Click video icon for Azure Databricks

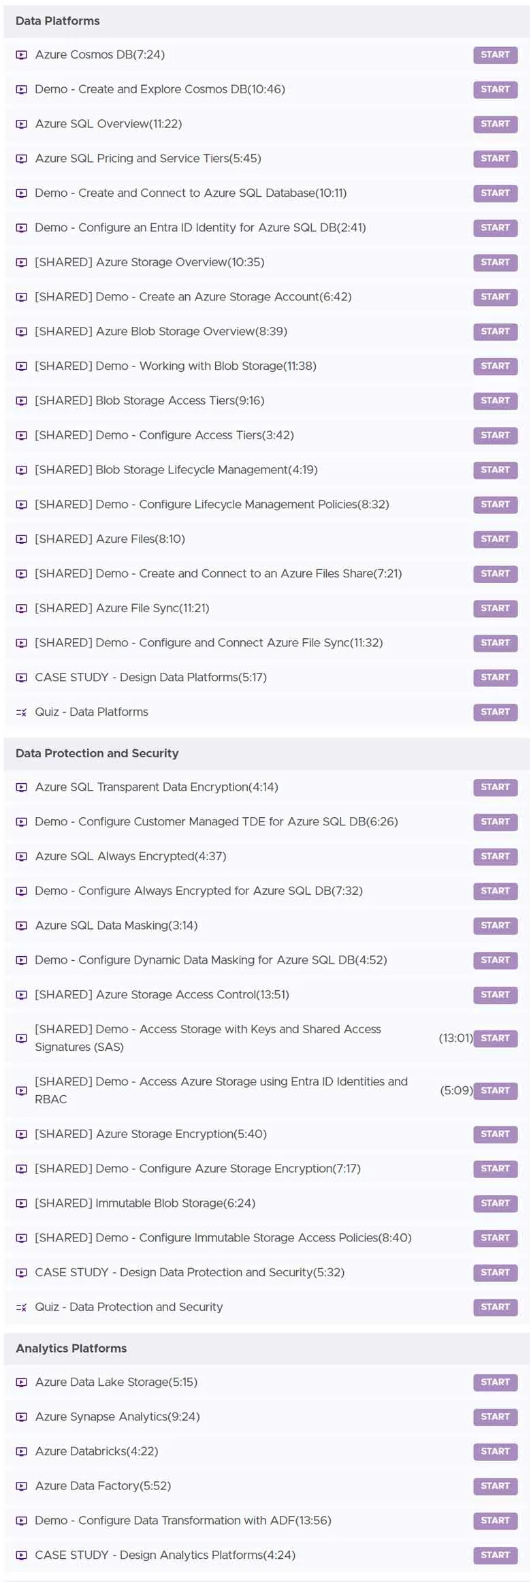[22, 1452]
